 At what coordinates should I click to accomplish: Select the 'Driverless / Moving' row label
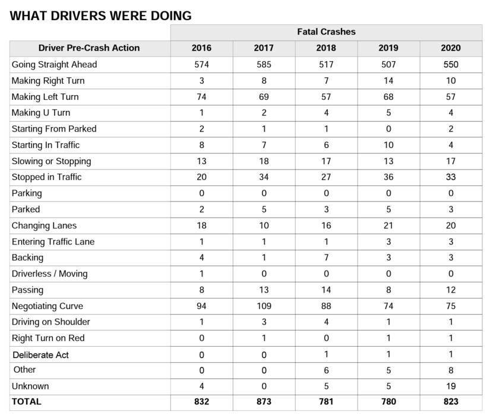point(50,274)
